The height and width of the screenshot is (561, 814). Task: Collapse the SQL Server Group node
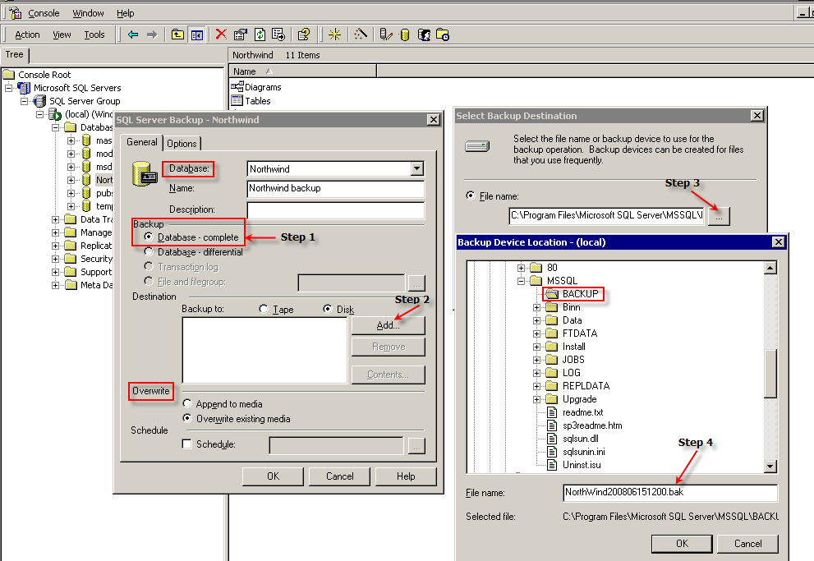(x=24, y=101)
